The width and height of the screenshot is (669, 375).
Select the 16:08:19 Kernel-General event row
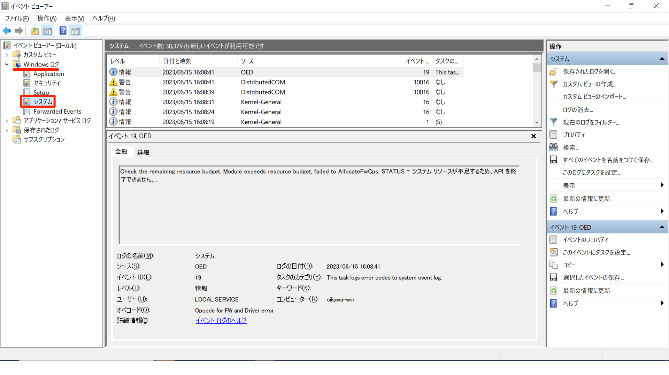pos(285,122)
